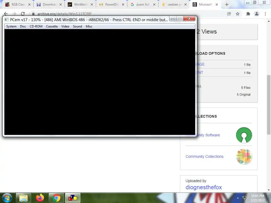Minimize the PCem window
This screenshot has height=203, width=271.
173,19
